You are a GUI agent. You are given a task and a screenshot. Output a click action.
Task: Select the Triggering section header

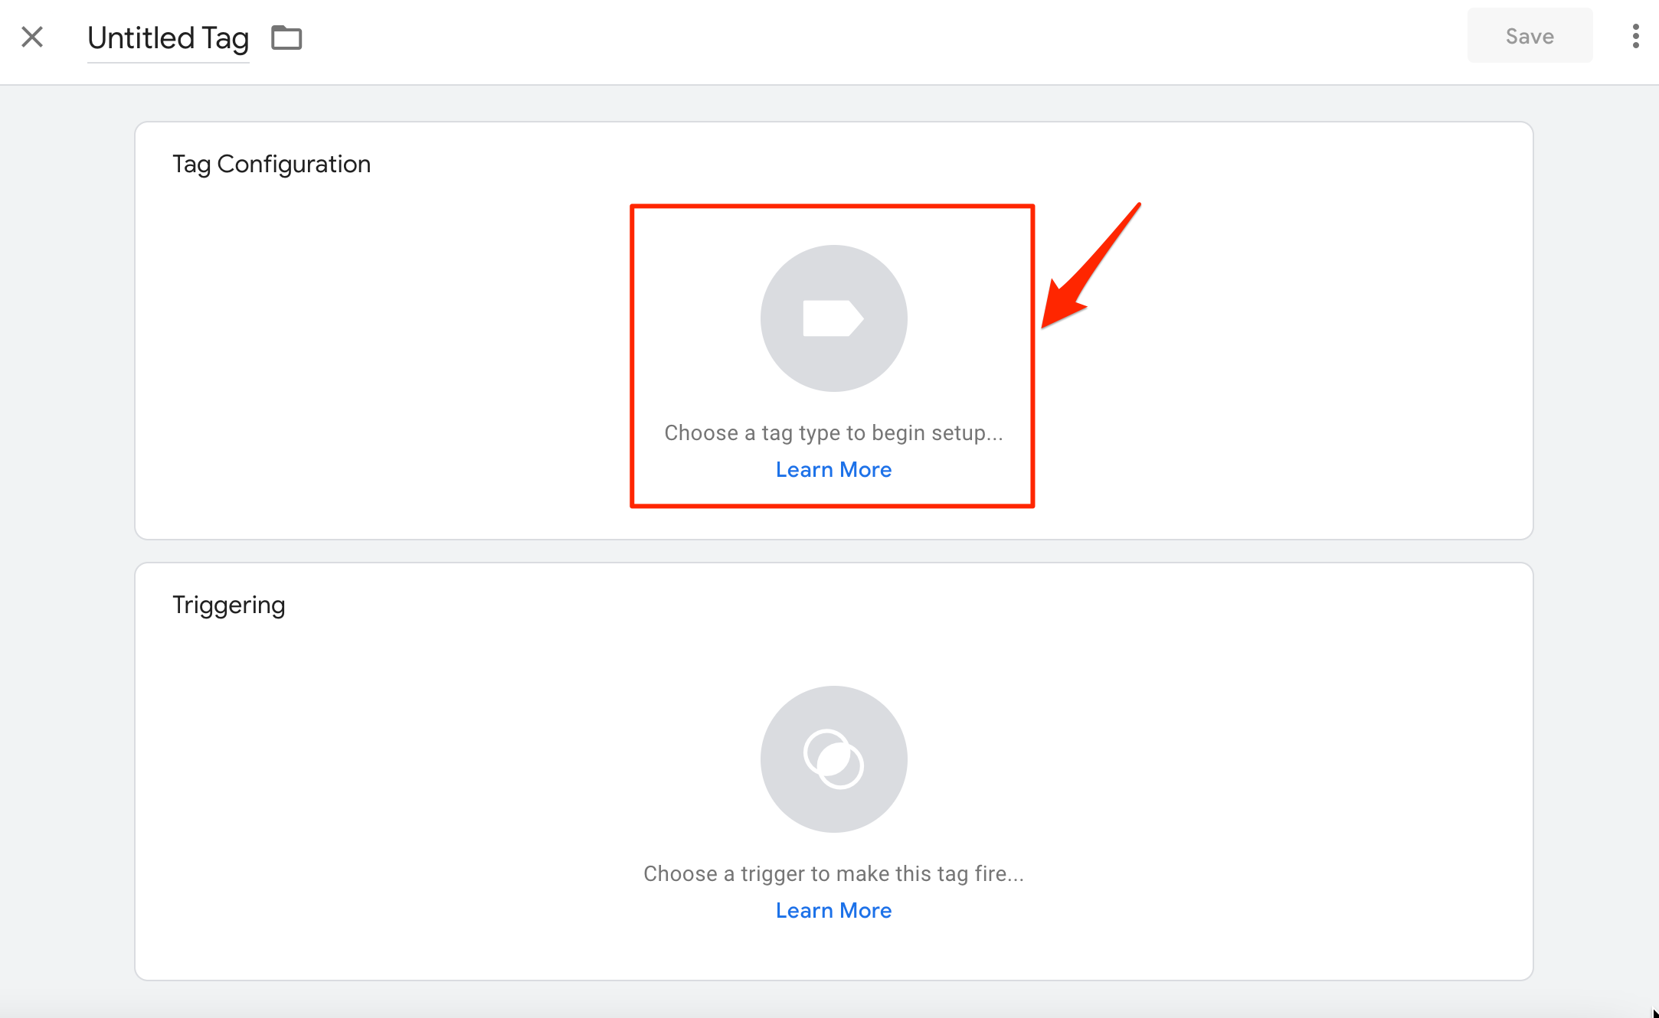pyautogui.click(x=228, y=605)
